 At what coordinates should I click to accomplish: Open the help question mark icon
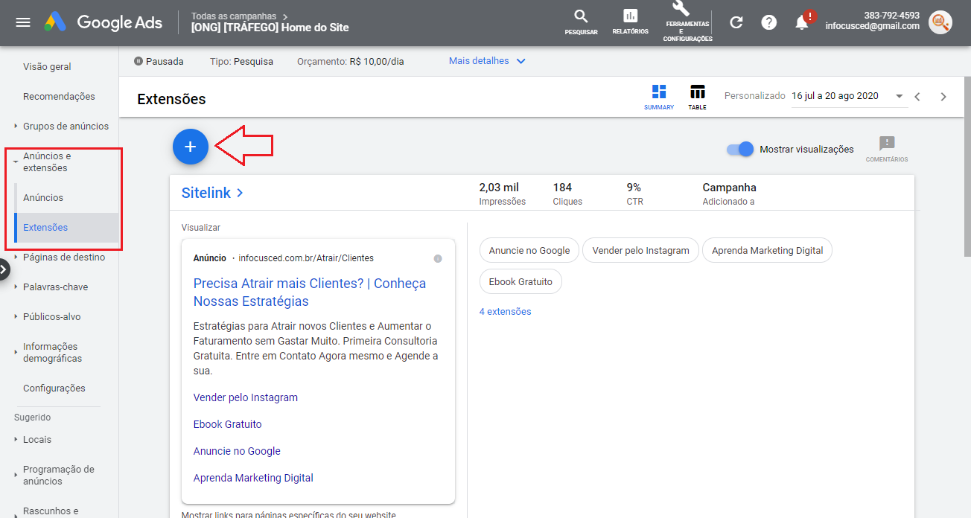tap(769, 22)
